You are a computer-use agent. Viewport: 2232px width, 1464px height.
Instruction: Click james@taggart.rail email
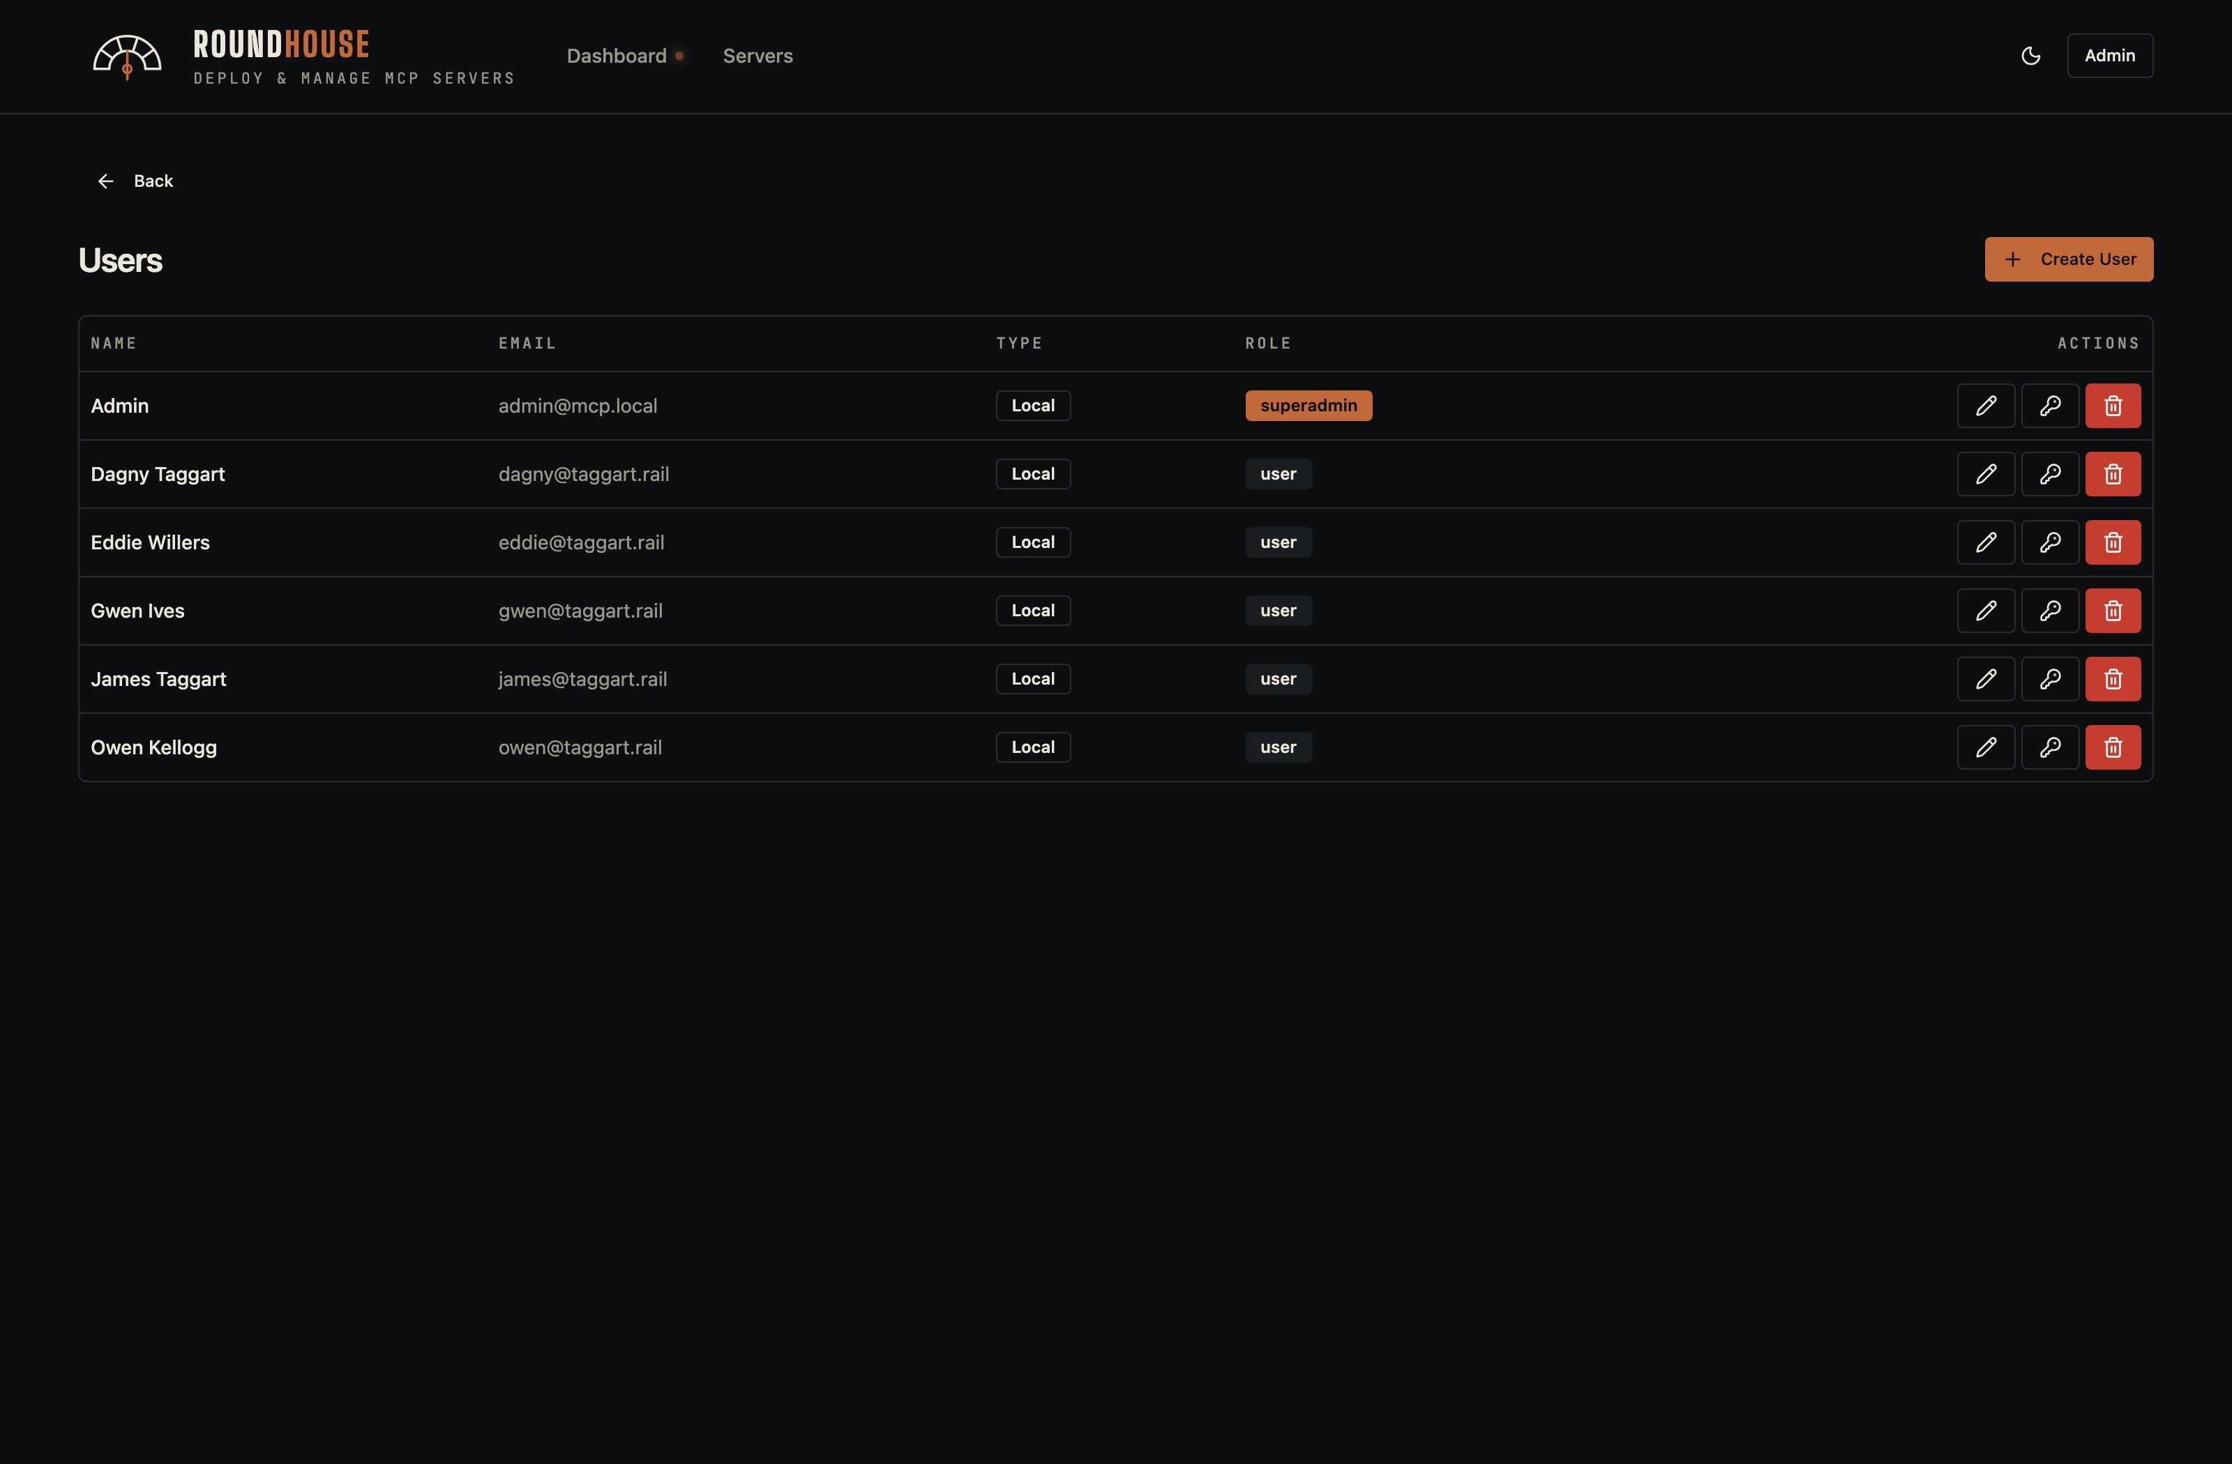(x=582, y=680)
